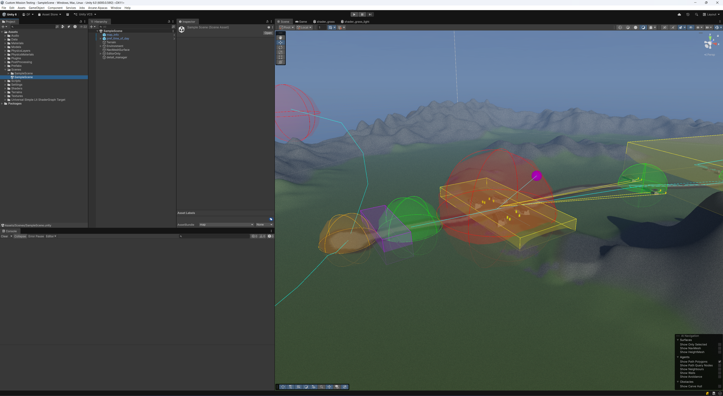The height and width of the screenshot is (396, 723).
Task: Select the Rect transform tool
Action: 280,57
